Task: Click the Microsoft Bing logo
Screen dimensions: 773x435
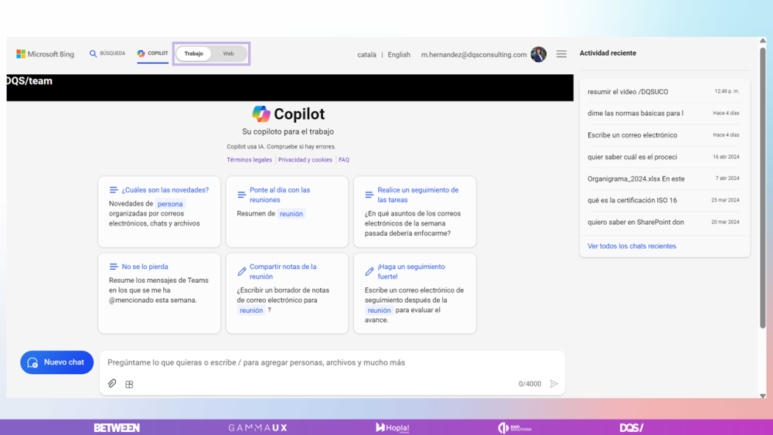Action: coord(46,54)
